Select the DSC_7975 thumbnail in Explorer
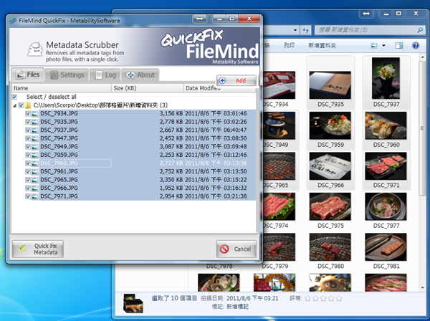The width and height of the screenshot is (430, 321). (x=330, y=206)
